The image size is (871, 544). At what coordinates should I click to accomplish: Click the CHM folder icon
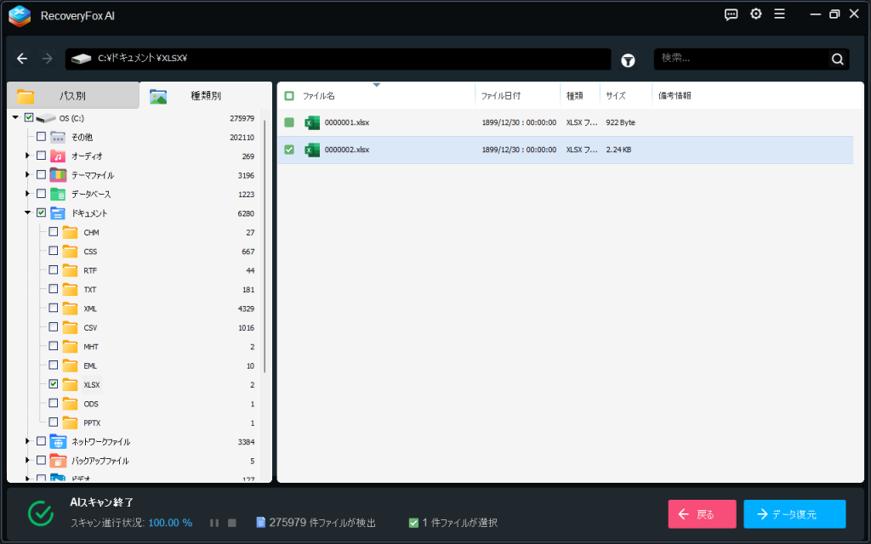click(70, 233)
